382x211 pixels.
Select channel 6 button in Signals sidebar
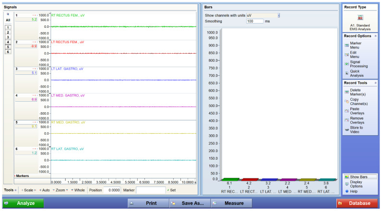[8, 52]
